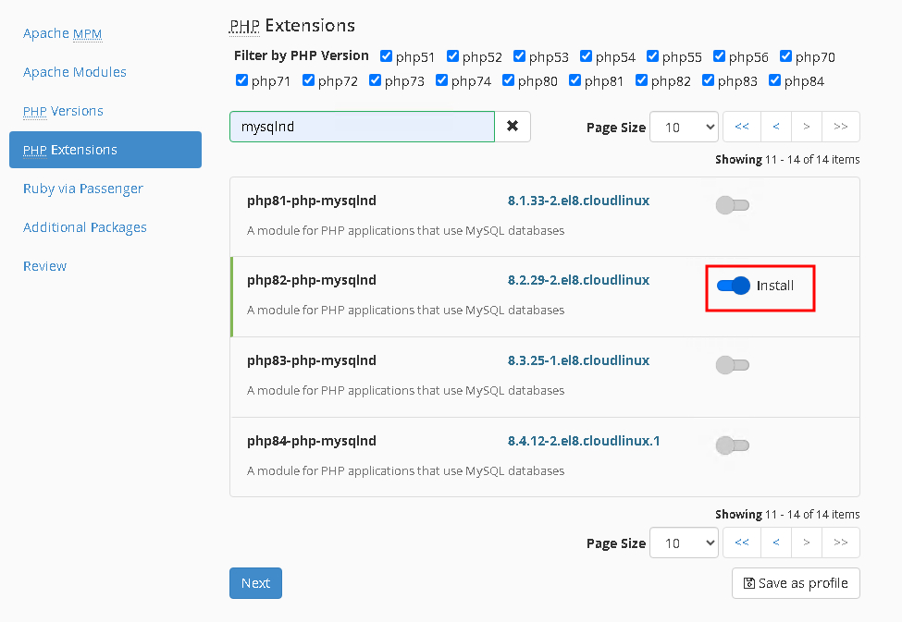
Task: Go to first page using top << button
Action: (741, 127)
